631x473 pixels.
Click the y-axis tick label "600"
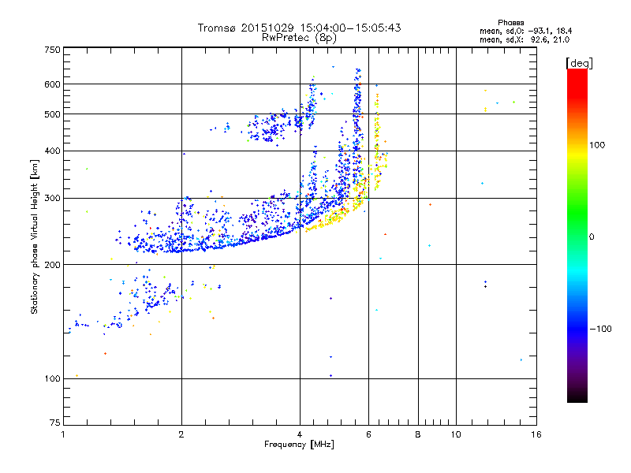pyautogui.click(x=52, y=84)
